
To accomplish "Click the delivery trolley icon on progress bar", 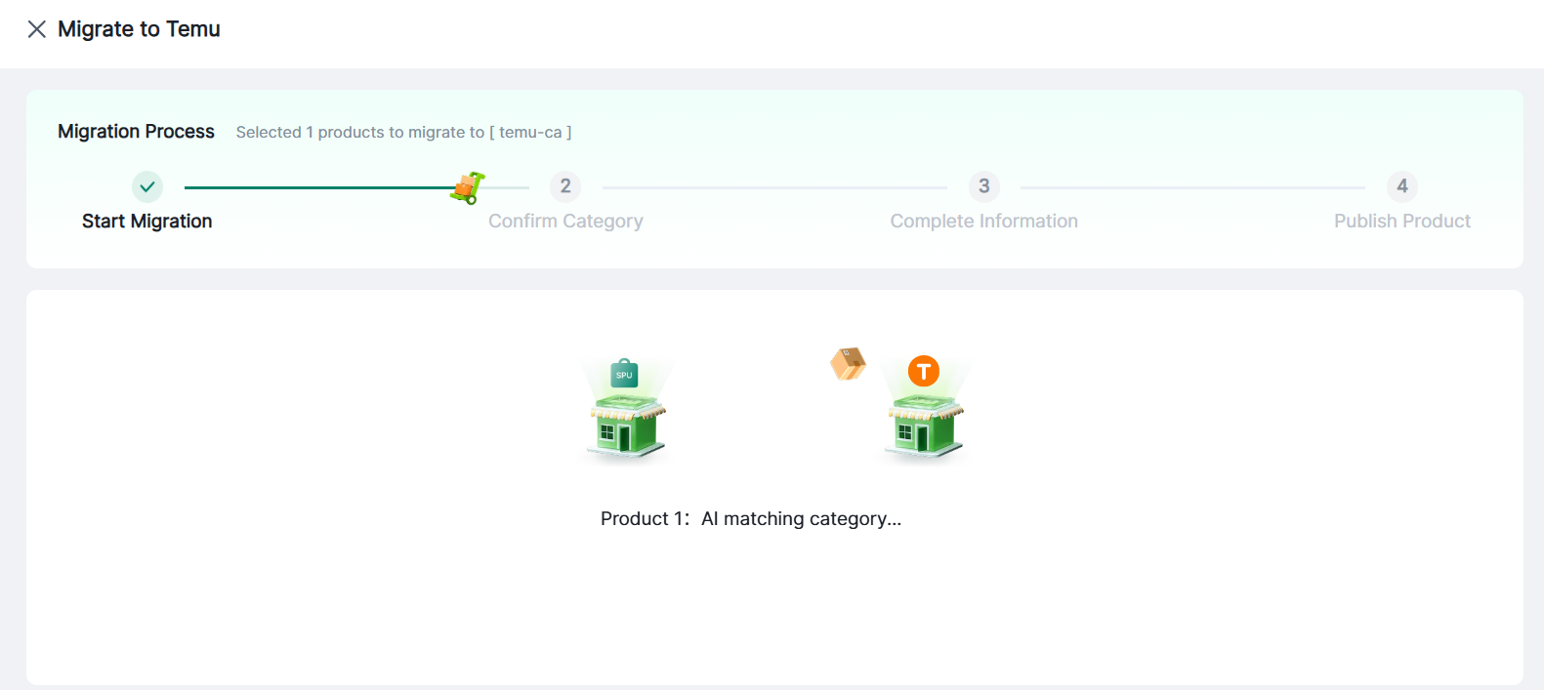I will tap(468, 187).
